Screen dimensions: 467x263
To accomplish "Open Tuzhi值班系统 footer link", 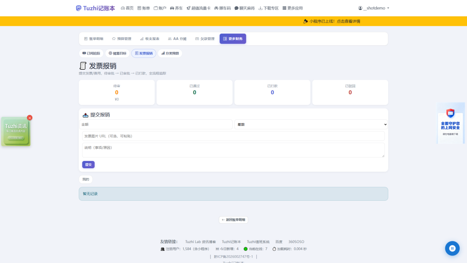I will click(258, 242).
